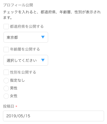Screen dimensions: 107x124
Task: Pick the 女性 radio button
Action: coord(6,96)
